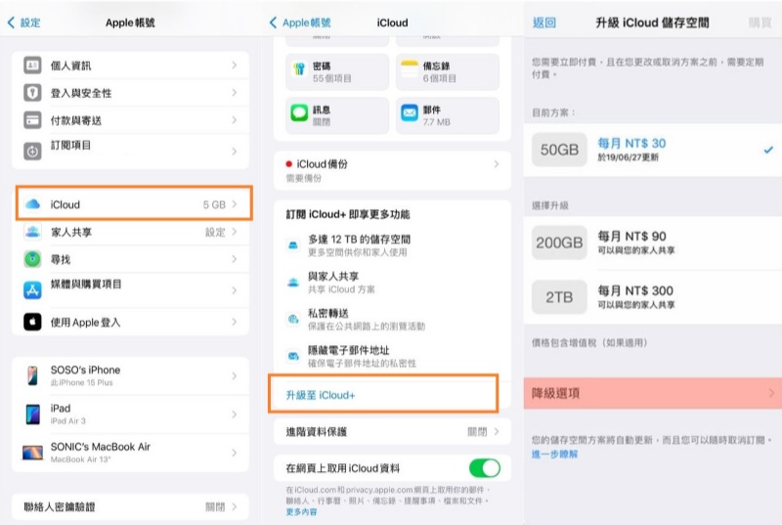Open the 密碼 passwords key icon

299,69
